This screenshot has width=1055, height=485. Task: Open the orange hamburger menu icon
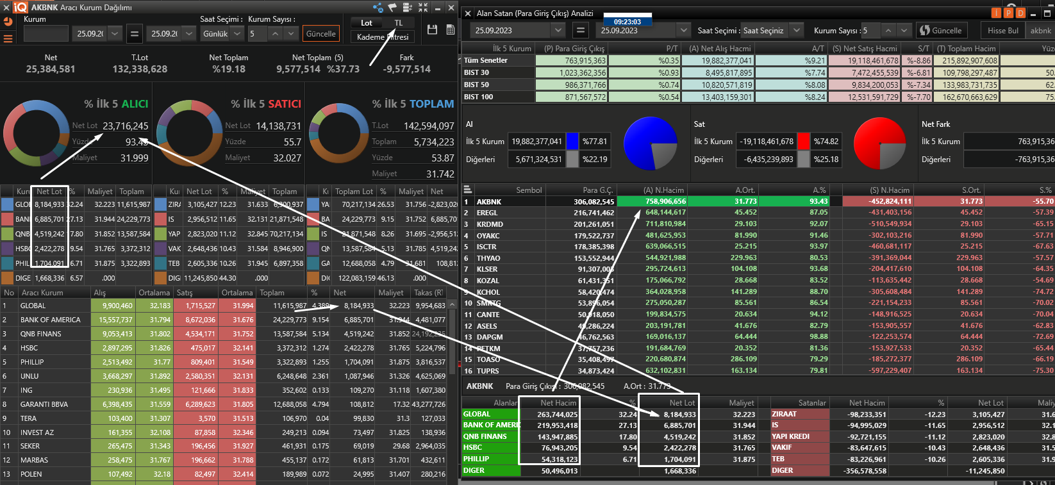coord(8,38)
